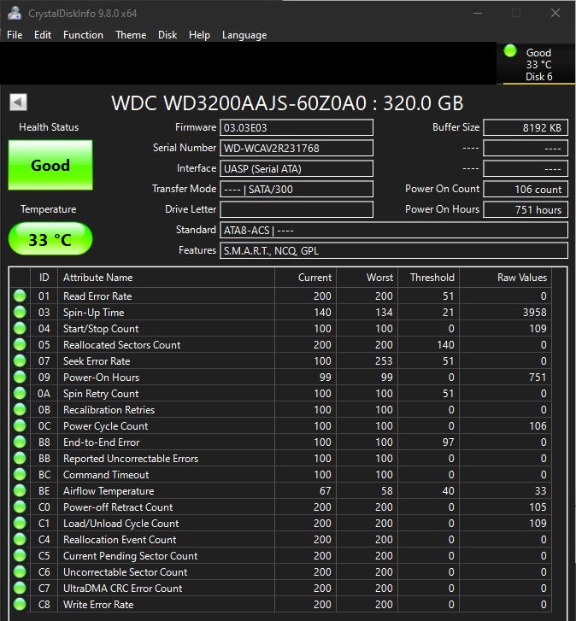Click the Standard field ATA8-ACS
This screenshot has height=621, width=576.
click(x=394, y=230)
